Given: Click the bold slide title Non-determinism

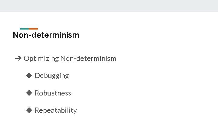Looking at the screenshot, I should coord(46,35).
